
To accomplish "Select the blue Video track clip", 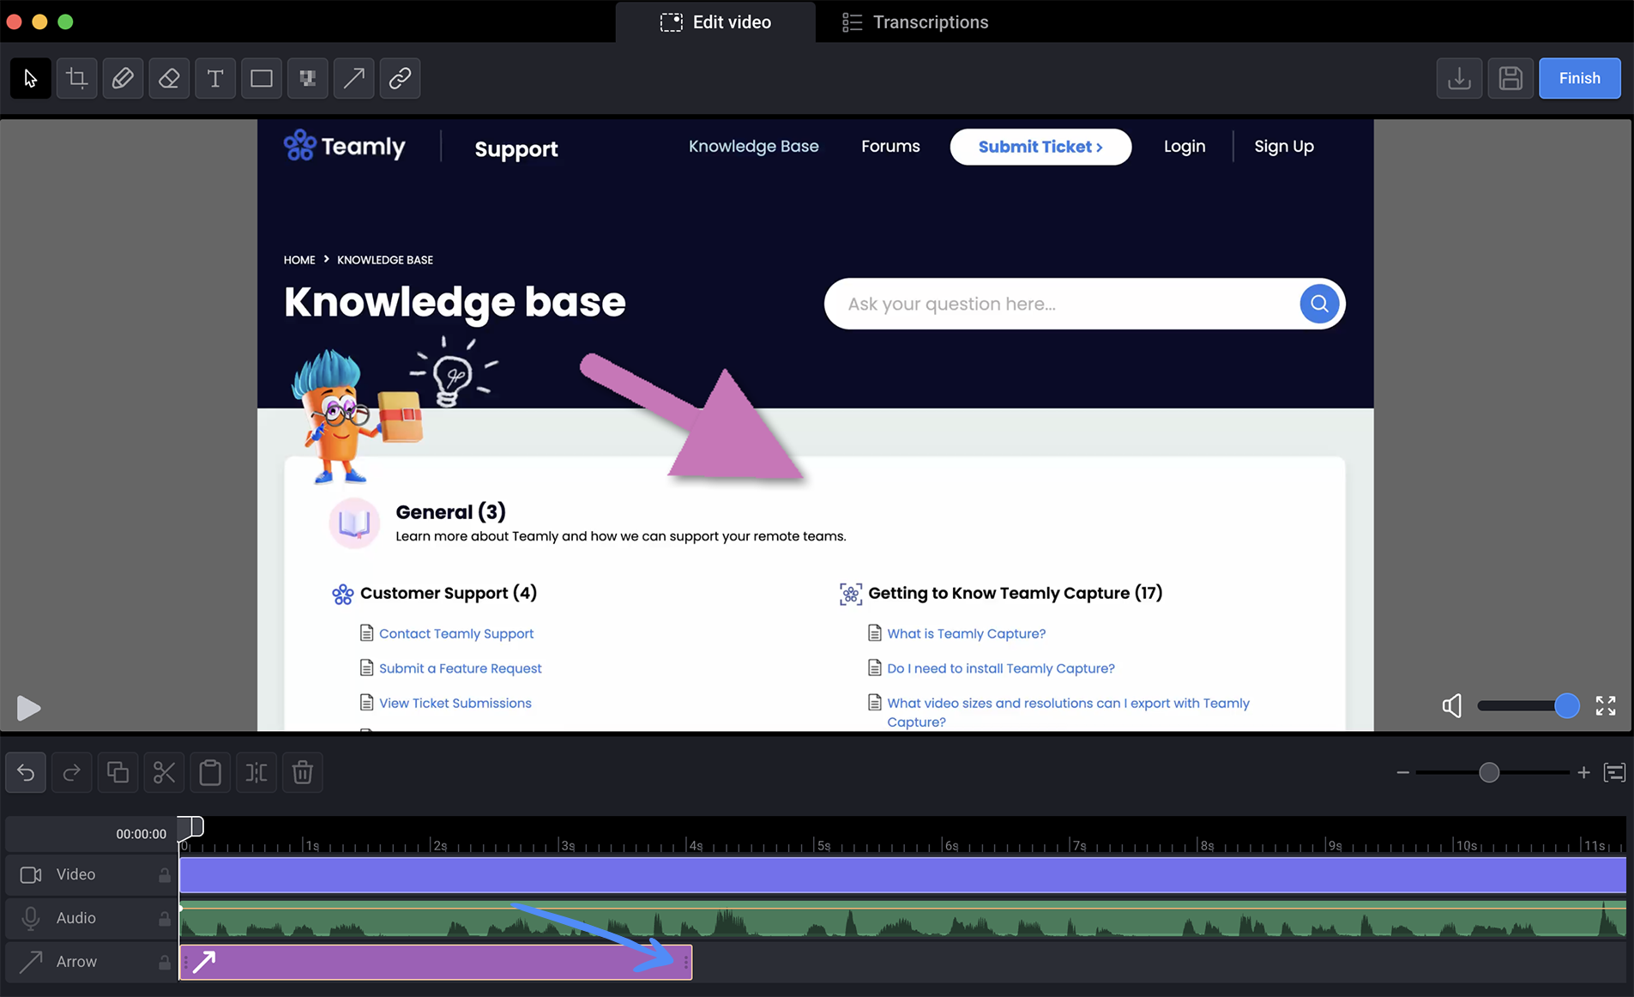I will [x=902, y=874].
